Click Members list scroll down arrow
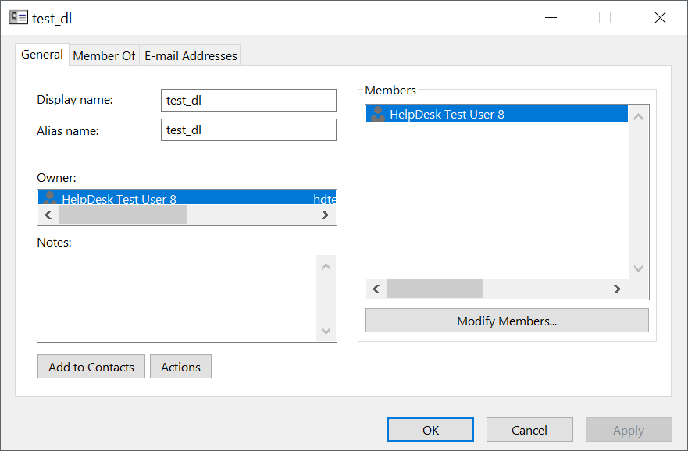 pos(639,268)
